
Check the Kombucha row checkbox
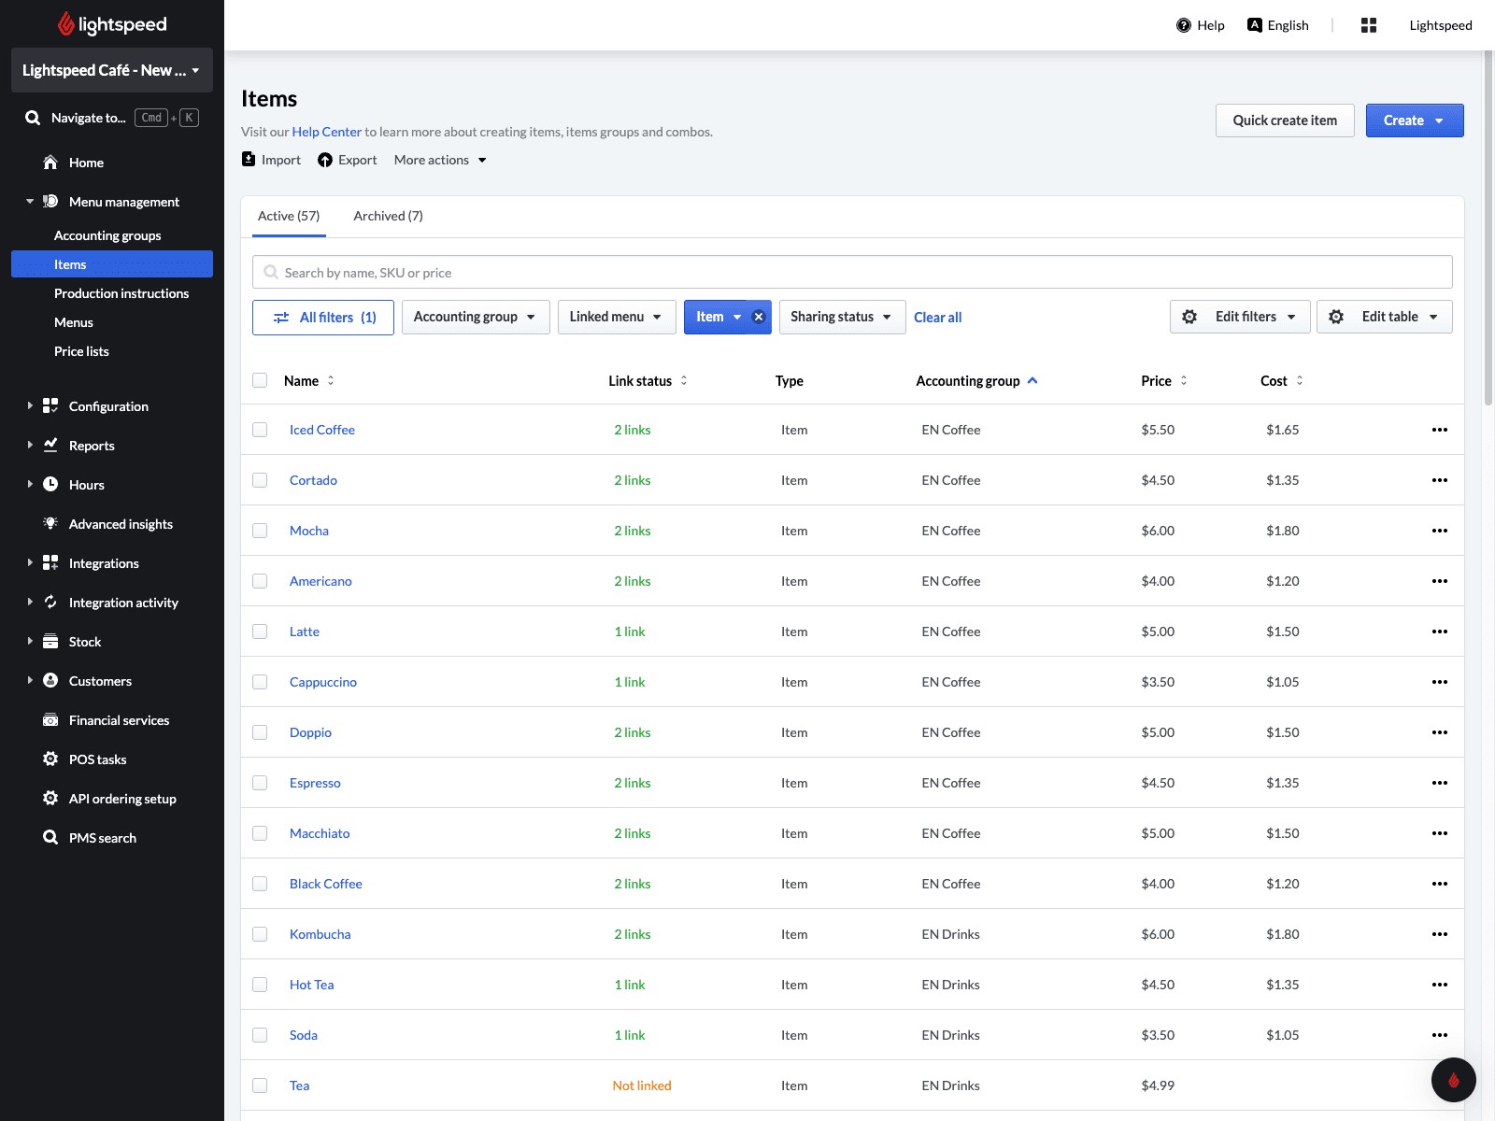(260, 934)
